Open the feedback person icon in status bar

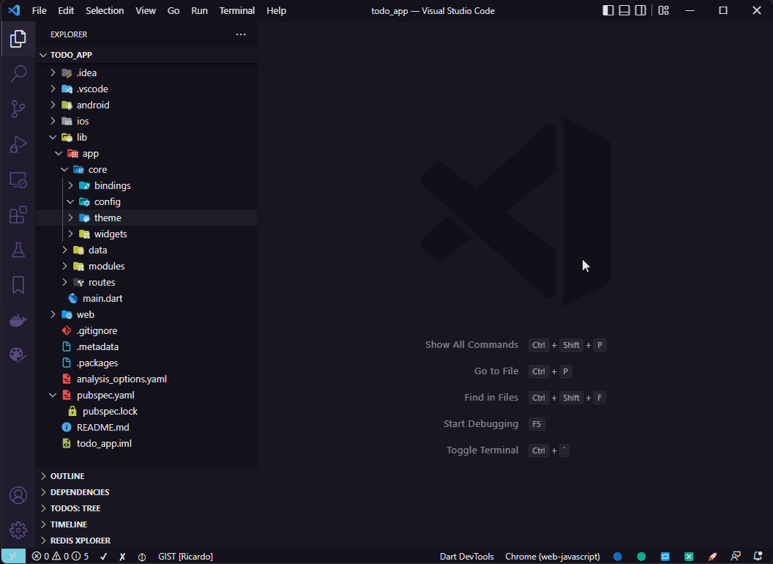(x=736, y=556)
